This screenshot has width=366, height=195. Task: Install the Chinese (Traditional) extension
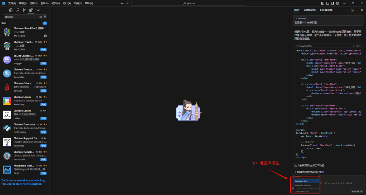click(x=43, y=50)
